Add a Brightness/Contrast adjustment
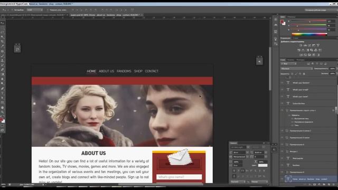The image size is (338, 190). [301, 45]
